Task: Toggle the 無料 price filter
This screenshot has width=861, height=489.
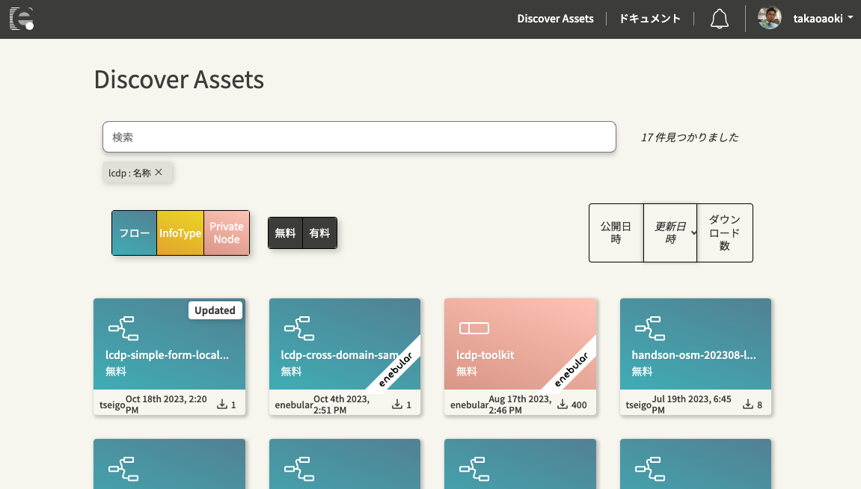Action: pyautogui.click(x=285, y=233)
